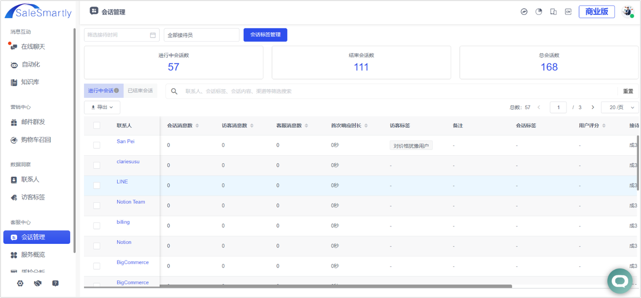
Task: Select the checkbox for Notion Team row
Action: pyautogui.click(x=97, y=205)
